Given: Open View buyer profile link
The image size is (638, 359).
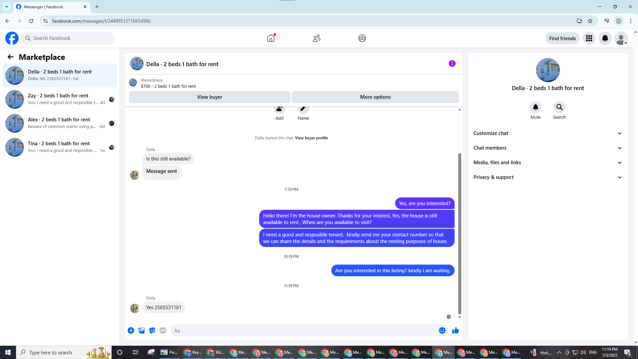Looking at the screenshot, I should 311,138.
